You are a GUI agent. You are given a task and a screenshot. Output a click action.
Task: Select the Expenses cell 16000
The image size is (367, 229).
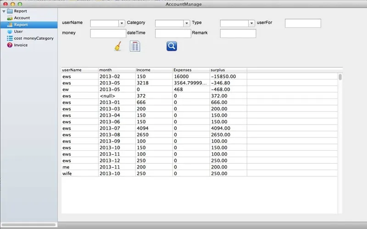coord(191,76)
